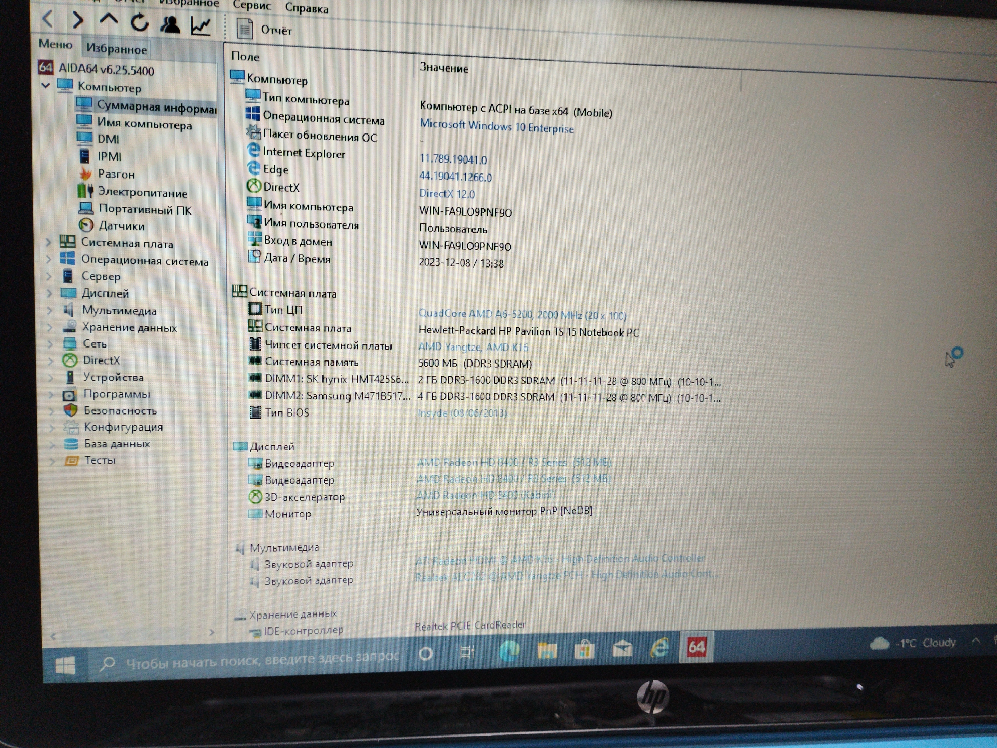Click the tree panel horizontal scrollbar left arrow
Screen dimensions: 997x748
53,636
